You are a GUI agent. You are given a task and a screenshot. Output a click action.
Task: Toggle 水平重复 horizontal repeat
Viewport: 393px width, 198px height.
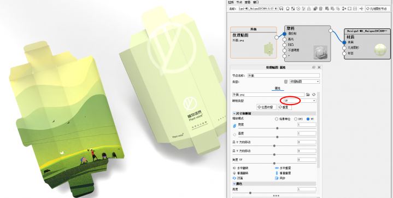[x=283, y=168]
